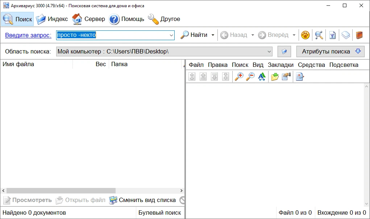Click the Найдено 0 документов status
Viewport: 370px width, 219px height.
pos(34,212)
